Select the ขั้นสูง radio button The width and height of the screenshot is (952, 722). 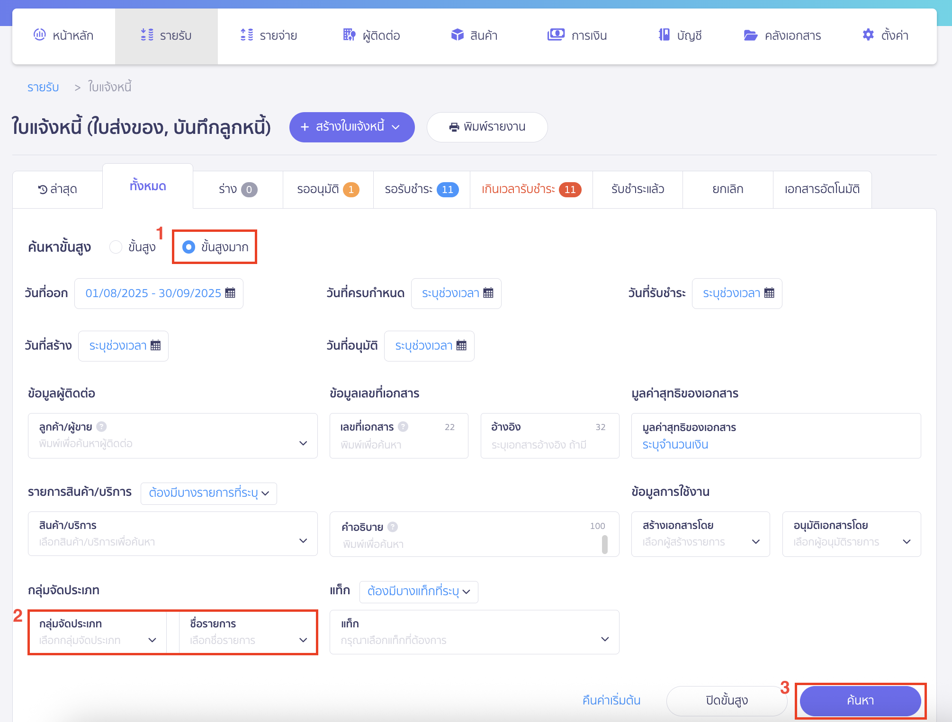[116, 247]
